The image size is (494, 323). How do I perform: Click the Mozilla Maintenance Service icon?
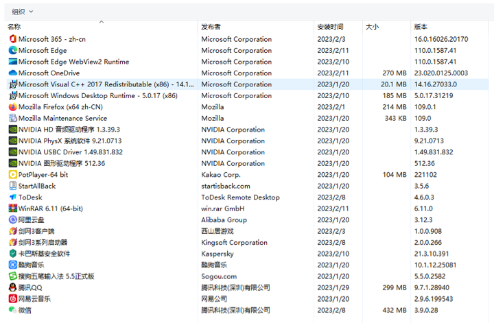pyautogui.click(x=12, y=119)
